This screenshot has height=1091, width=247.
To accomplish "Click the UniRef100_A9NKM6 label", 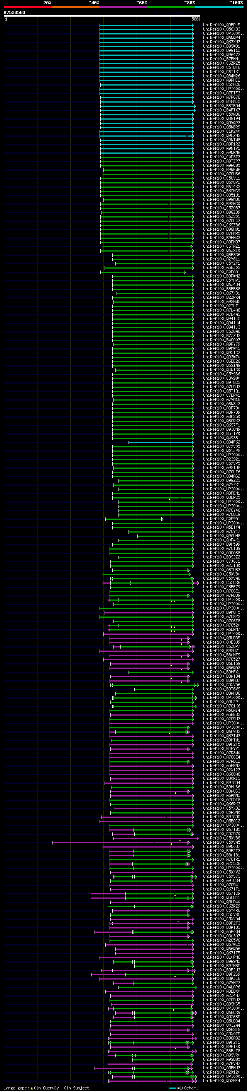I will point(222,152).
